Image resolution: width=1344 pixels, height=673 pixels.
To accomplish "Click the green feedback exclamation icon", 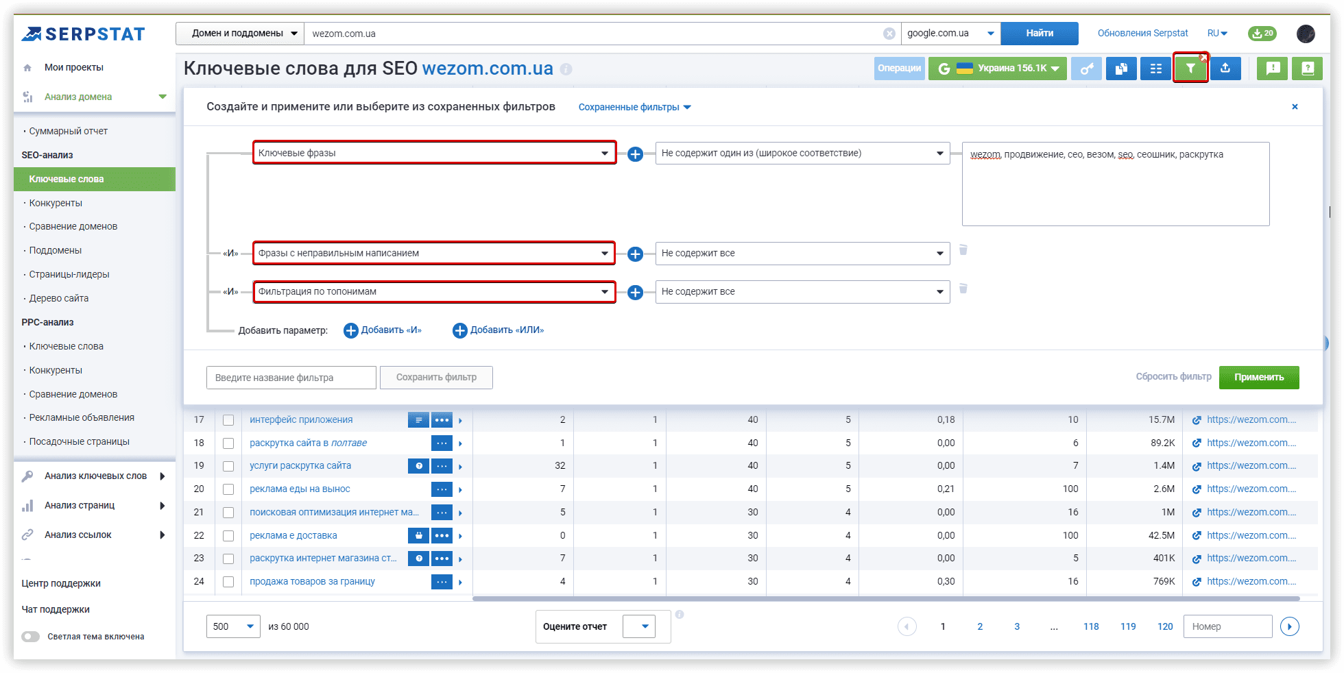I will (1273, 69).
